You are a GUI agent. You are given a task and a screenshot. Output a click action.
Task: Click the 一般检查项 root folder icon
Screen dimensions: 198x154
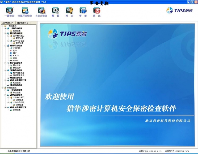pos(5,26)
